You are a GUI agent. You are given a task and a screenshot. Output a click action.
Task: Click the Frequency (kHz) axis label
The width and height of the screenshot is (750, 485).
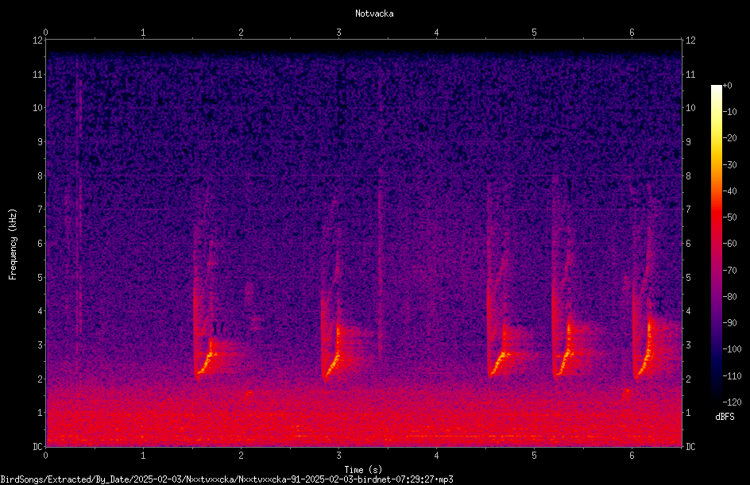pyautogui.click(x=13, y=244)
